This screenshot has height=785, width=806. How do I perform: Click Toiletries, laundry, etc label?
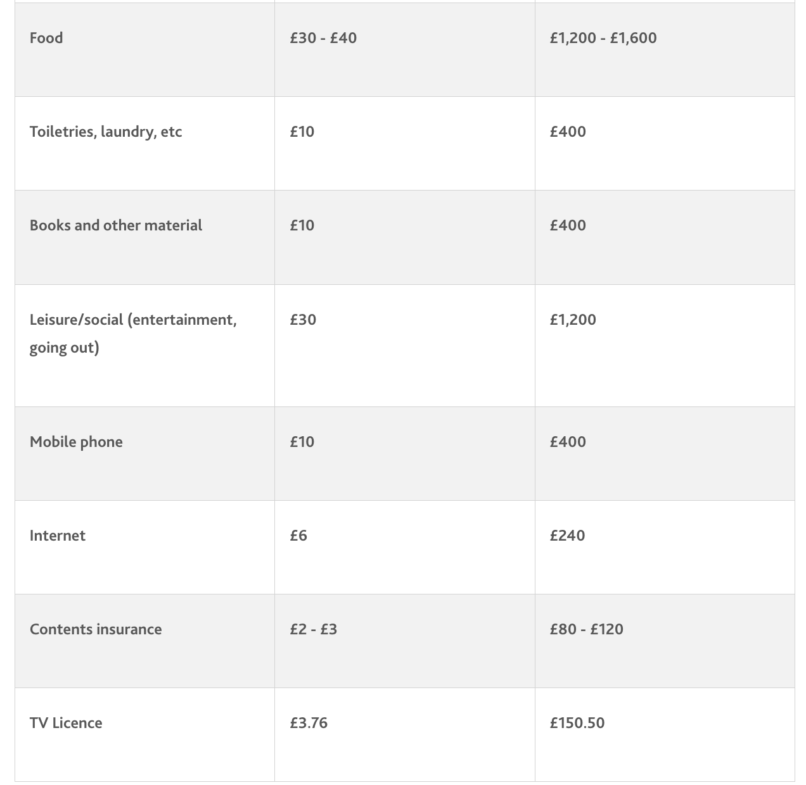(106, 132)
